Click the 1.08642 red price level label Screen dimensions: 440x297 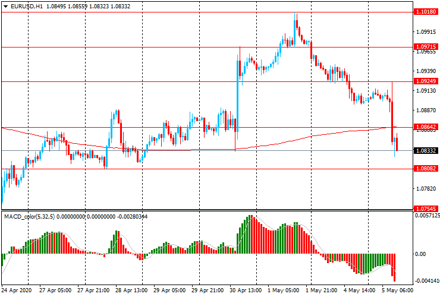[x=426, y=127]
